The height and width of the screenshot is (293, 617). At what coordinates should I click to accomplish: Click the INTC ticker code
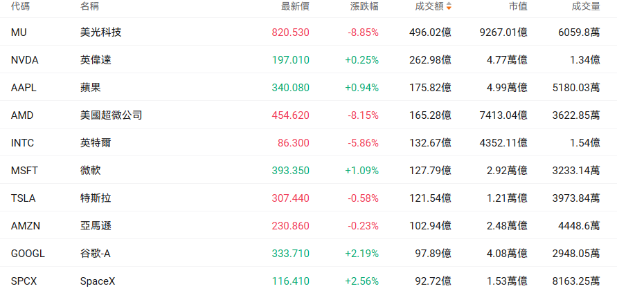[x=22, y=143]
